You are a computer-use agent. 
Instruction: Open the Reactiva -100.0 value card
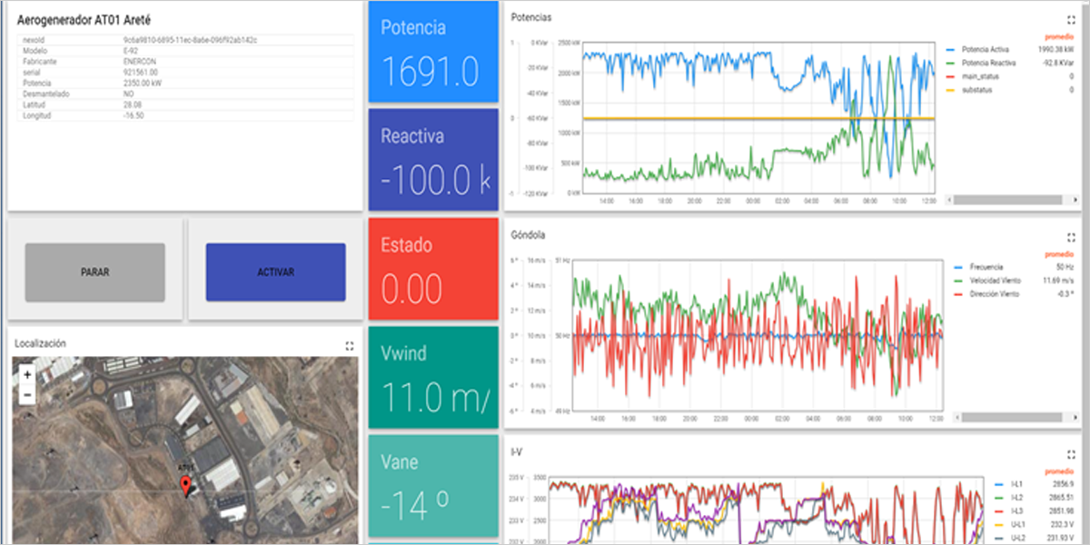[433, 160]
